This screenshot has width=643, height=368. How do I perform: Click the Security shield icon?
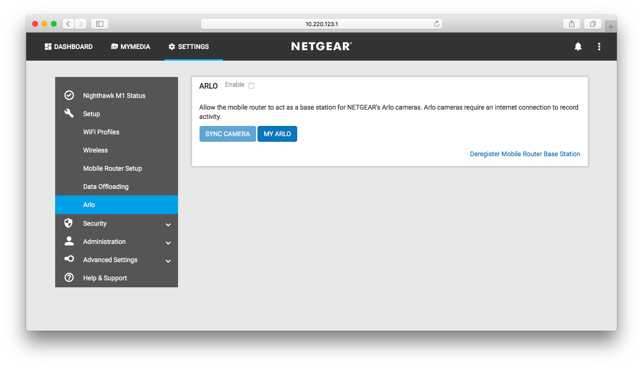click(x=69, y=223)
